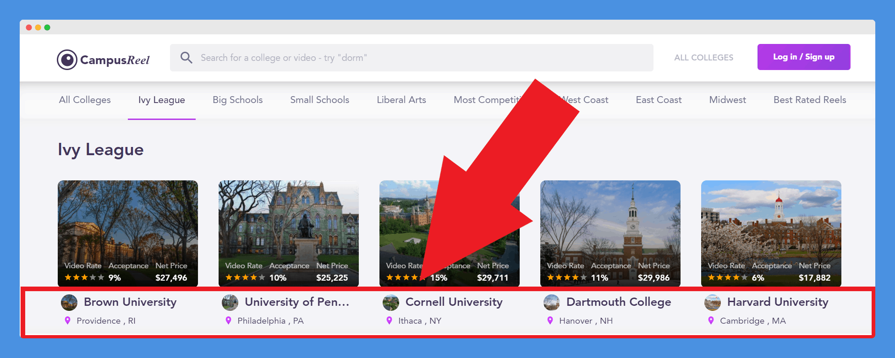
Task: Click location pin beside Cambridge, MA
Action: (x=711, y=320)
